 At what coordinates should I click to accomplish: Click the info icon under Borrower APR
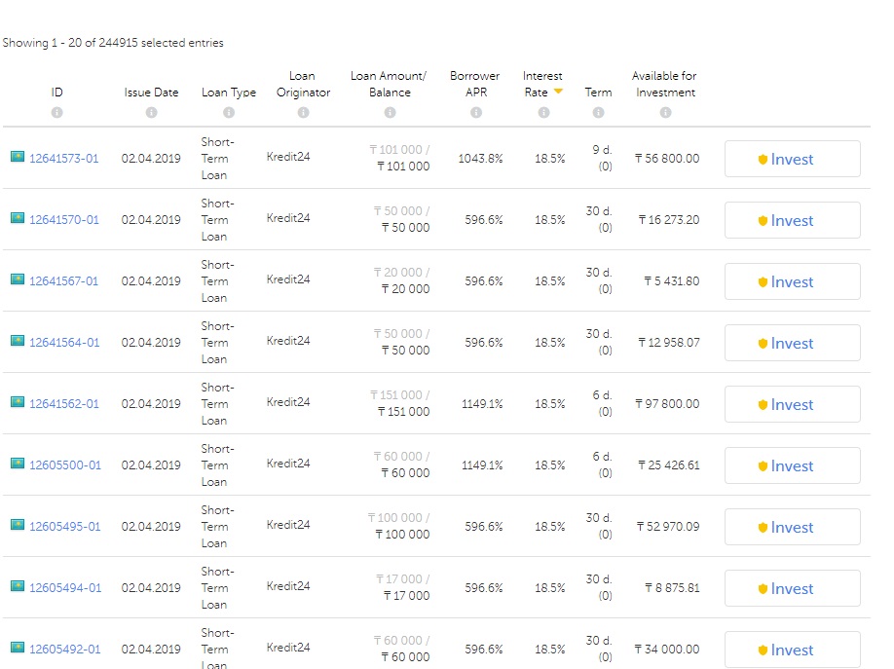(x=476, y=113)
